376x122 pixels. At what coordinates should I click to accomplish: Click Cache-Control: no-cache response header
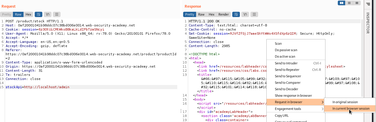click(x=212, y=29)
